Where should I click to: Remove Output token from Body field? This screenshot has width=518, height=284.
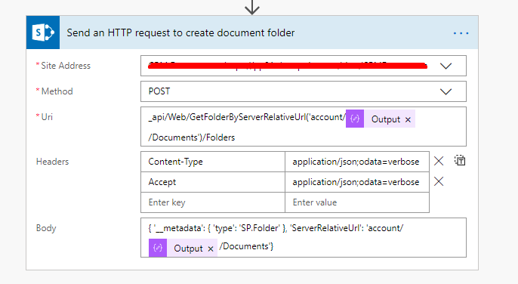pyautogui.click(x=211, y=249)
